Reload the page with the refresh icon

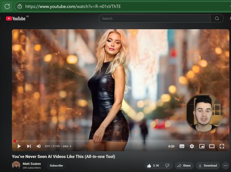[x=7, y=6]
